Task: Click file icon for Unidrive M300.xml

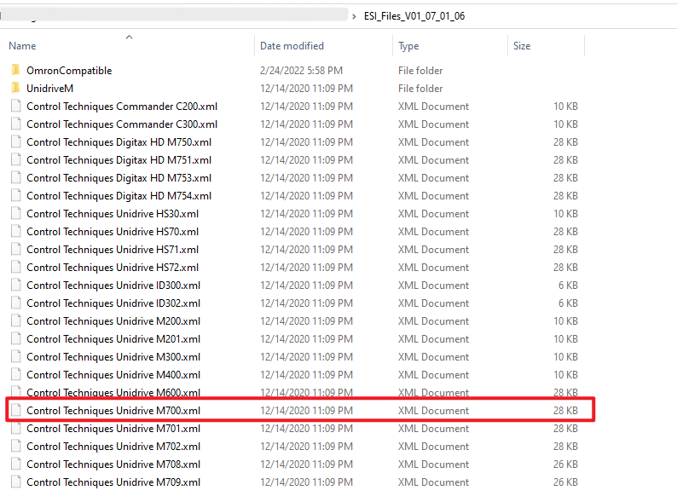Action: [x=15, y=357]
